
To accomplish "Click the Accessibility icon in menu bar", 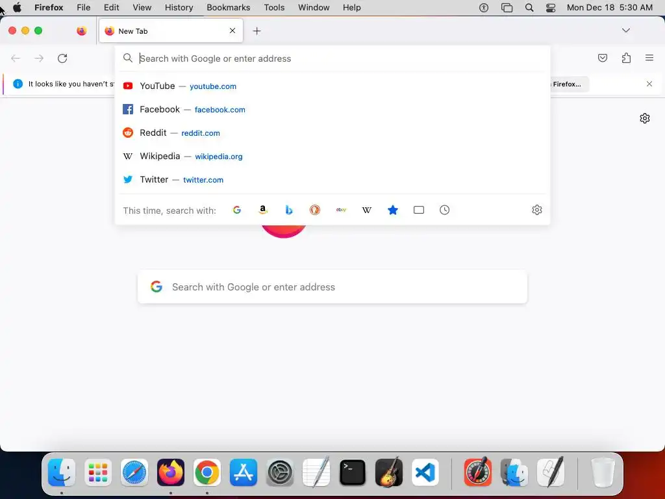I will coord(484,8).
